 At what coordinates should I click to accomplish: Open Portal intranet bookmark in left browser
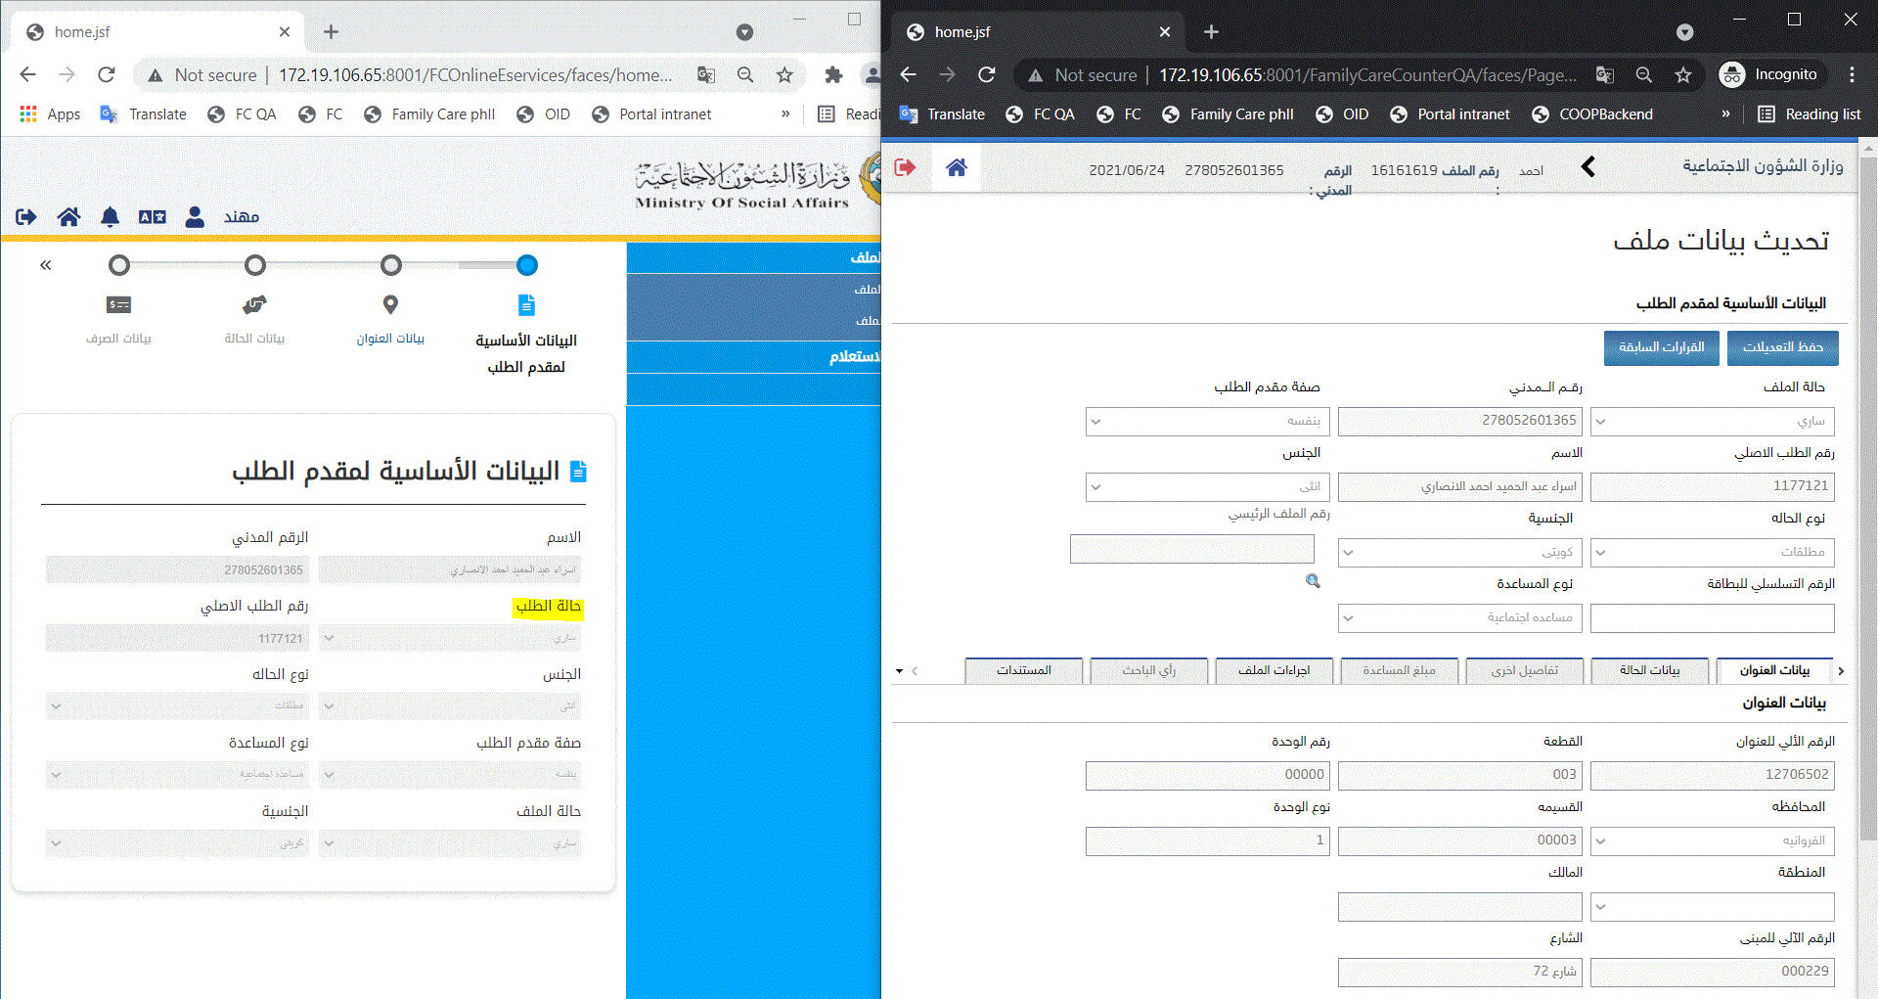point(652,114)
